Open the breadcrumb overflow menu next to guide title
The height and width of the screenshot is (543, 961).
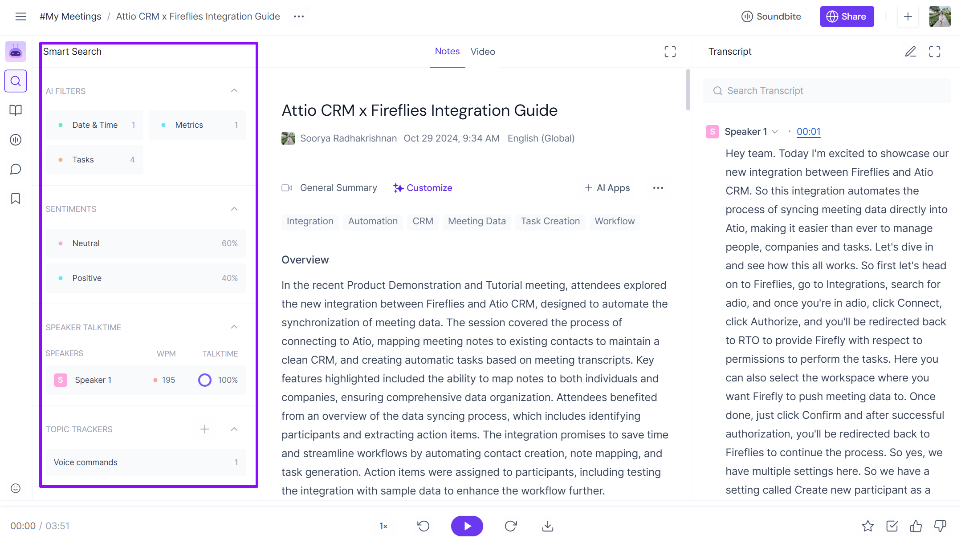tap(298, 16)
